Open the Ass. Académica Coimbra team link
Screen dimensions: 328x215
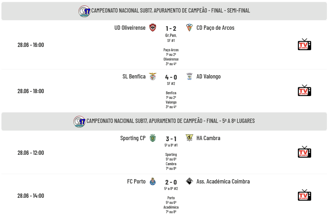[x=223, y=181]
